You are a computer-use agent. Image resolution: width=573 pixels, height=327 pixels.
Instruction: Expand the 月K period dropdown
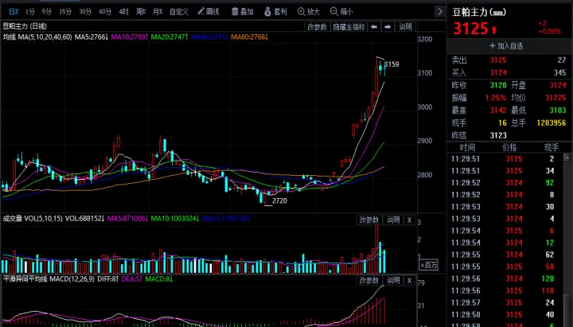tap(158, 12)
